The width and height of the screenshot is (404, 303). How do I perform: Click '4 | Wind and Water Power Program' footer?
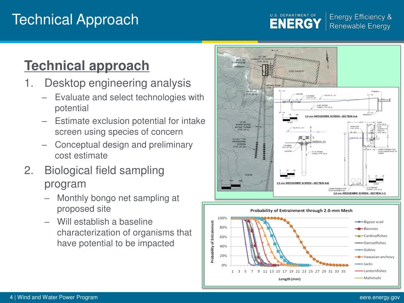(x=54, y=297)
